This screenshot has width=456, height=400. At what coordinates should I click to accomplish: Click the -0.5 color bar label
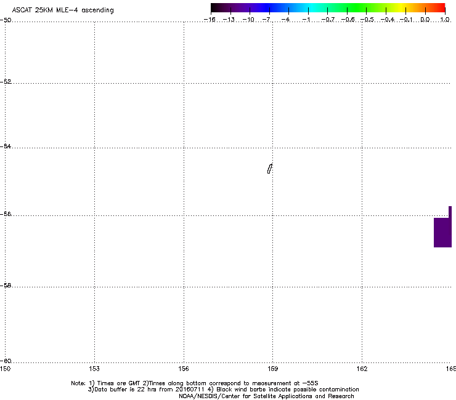coord(367,20)
